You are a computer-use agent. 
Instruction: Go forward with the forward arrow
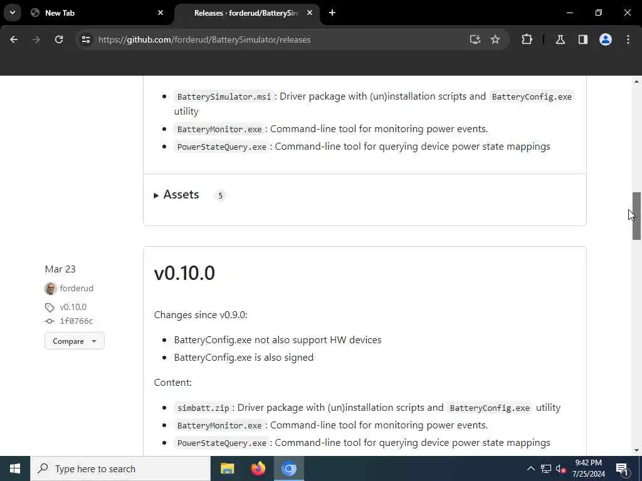pyautogui.click(x=36, y=39)
